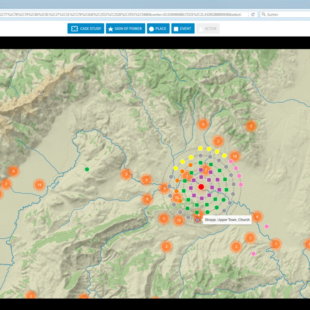Open the cluster marker labeled 5
310x310 pixels.
tap(164, 219)
